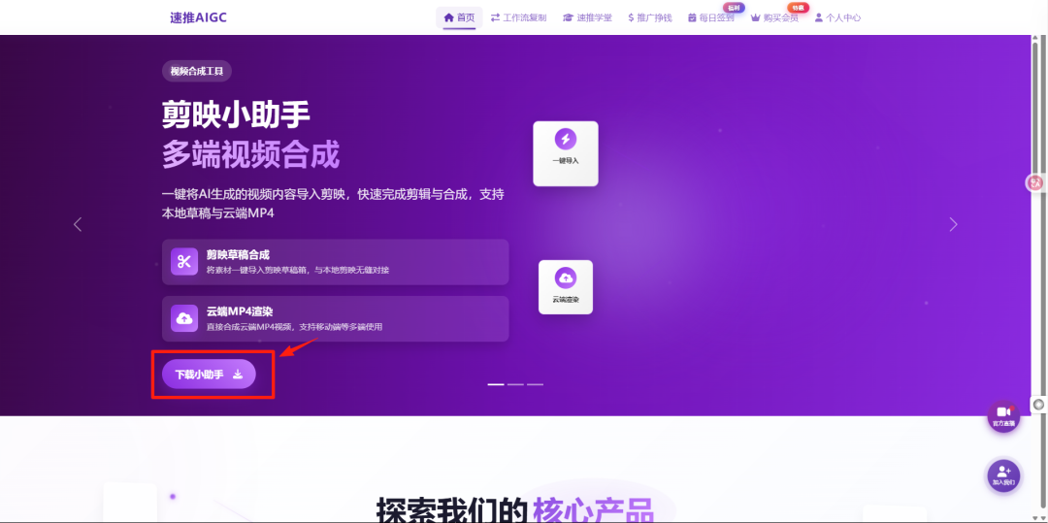Click the 探索我们的核心产品 section heading
The image size is (1048, 523).
(x=514, y=511)
